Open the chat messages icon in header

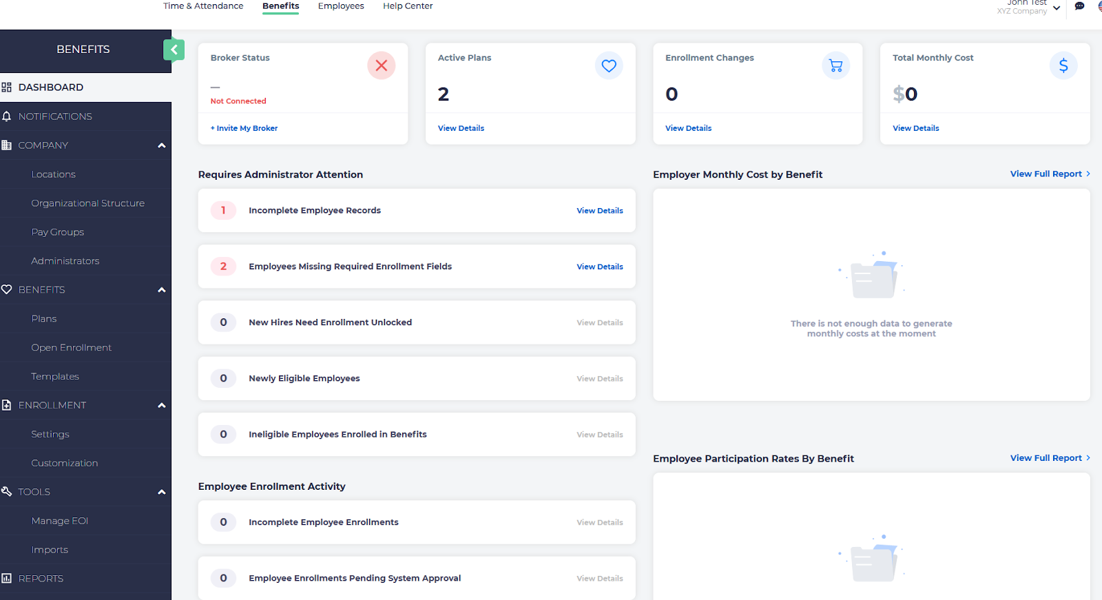click(x=1079, y=7)
